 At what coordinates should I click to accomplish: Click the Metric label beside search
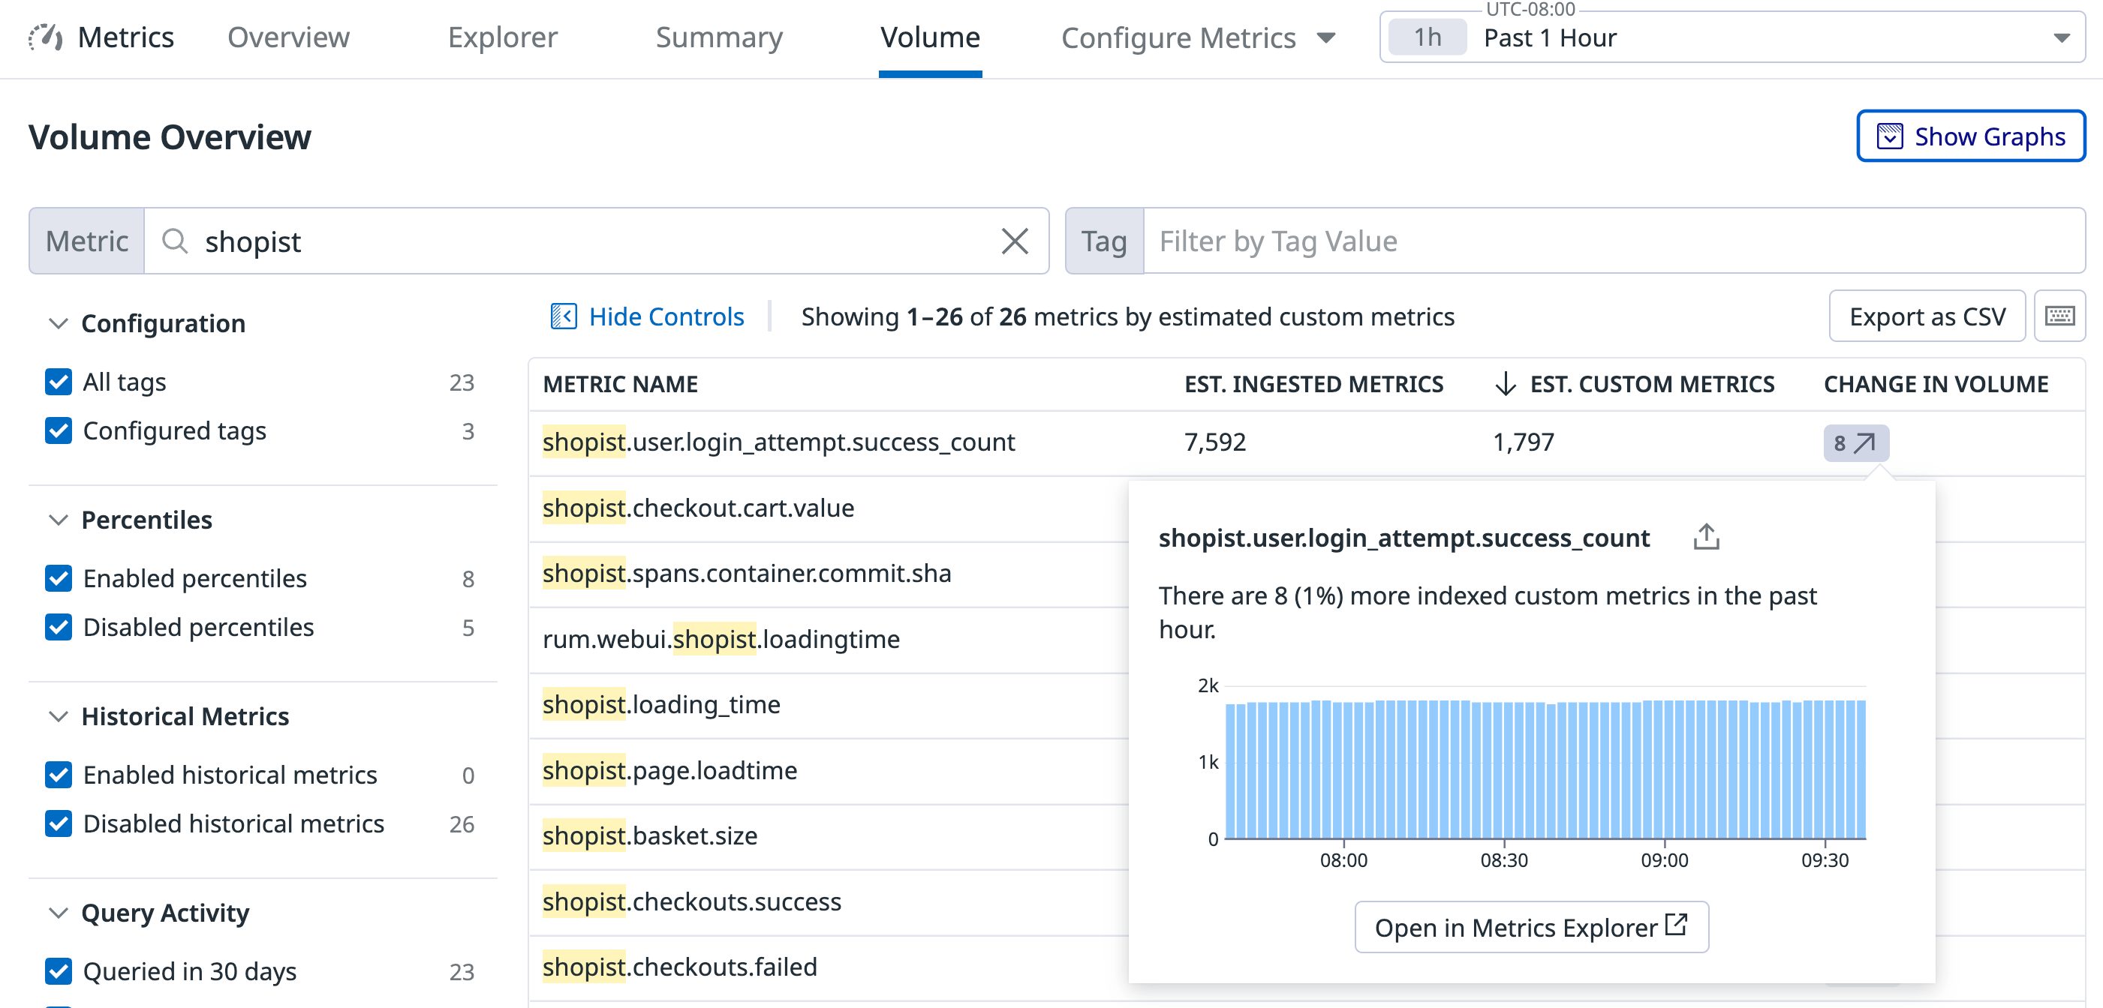(x=86, y=241)
